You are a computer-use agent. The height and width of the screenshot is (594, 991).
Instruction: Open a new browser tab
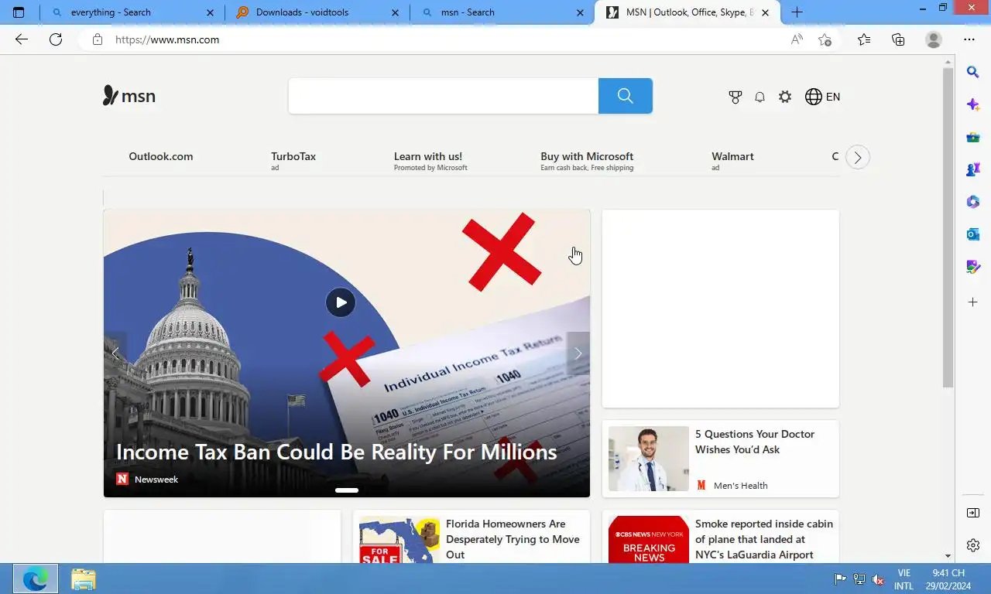797,12
